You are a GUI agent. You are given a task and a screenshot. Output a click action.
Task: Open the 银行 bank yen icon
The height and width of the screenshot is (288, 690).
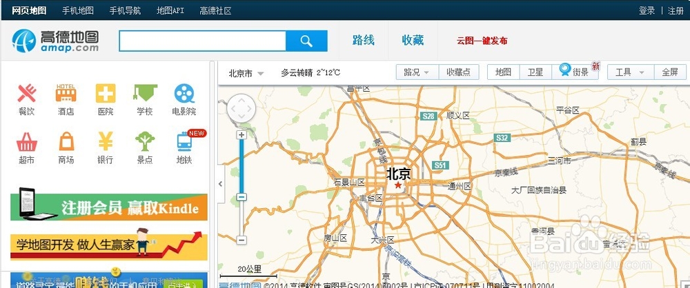point(106,141)
